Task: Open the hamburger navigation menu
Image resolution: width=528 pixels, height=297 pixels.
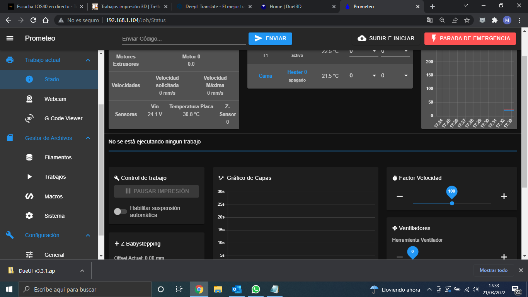Action: tap(10, 38)
